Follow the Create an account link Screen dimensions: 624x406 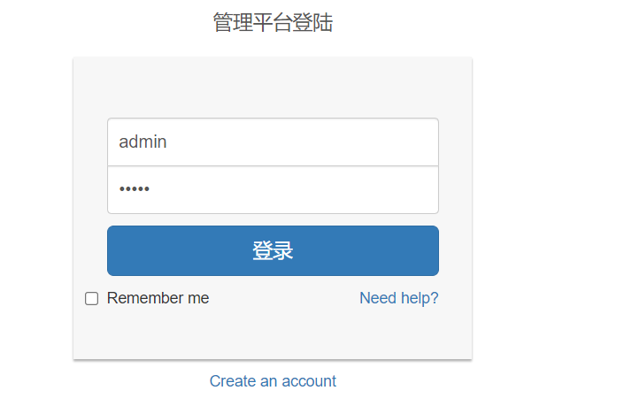273,381
